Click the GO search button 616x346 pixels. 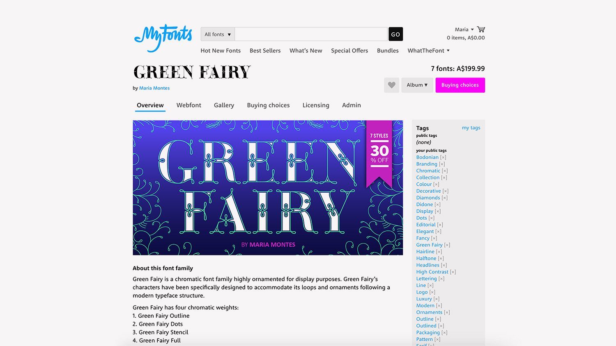395,34
